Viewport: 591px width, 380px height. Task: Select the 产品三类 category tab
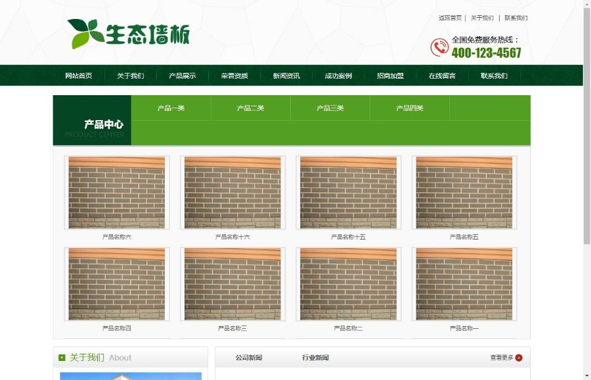(330, 108)
